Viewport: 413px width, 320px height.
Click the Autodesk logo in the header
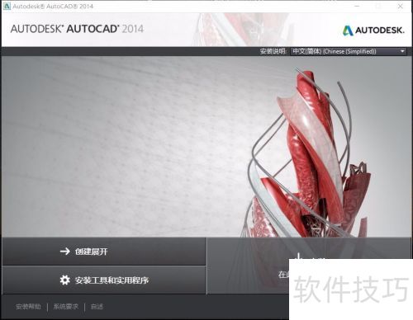373,31
